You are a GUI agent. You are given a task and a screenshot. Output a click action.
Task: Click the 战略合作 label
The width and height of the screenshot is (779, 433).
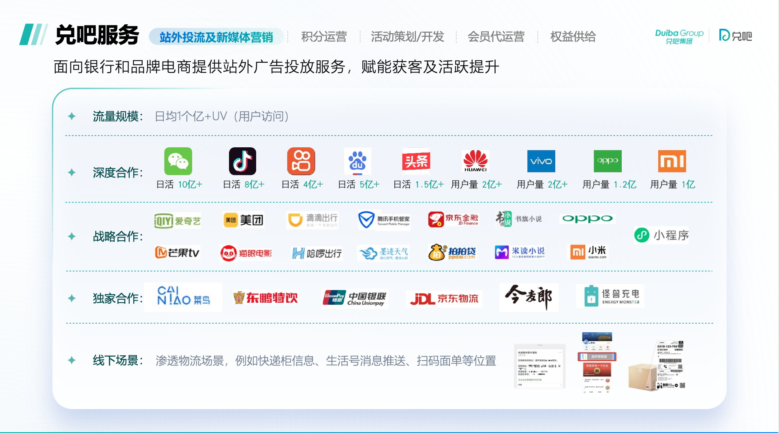pos(118,236)
